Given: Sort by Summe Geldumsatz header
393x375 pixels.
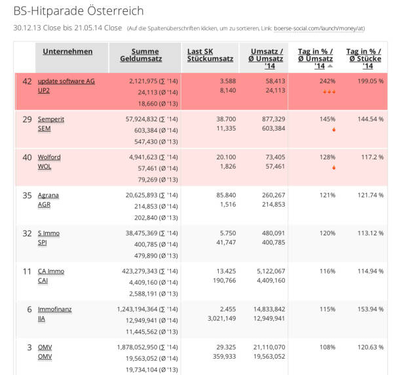Looking at the screenshot, I should pos(145,56).
